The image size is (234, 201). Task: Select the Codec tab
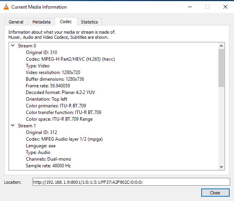click(x=66, y=22)
